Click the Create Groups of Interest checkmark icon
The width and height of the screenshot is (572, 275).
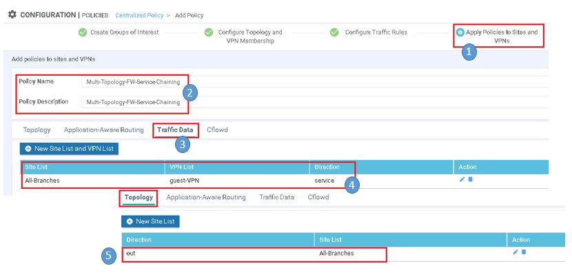pos(83,32)
